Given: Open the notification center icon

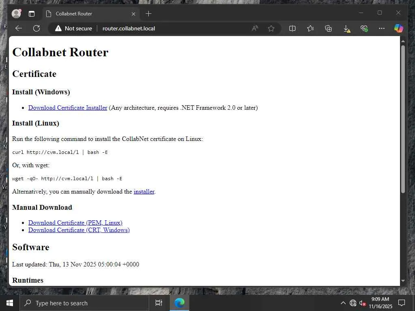Looking at the screenshot, I should pos(402,303).
